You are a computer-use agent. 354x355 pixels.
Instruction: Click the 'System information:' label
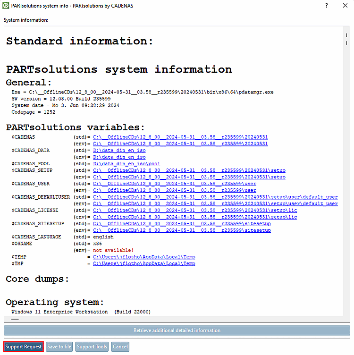pyautogui.click(x=26, y=20)
